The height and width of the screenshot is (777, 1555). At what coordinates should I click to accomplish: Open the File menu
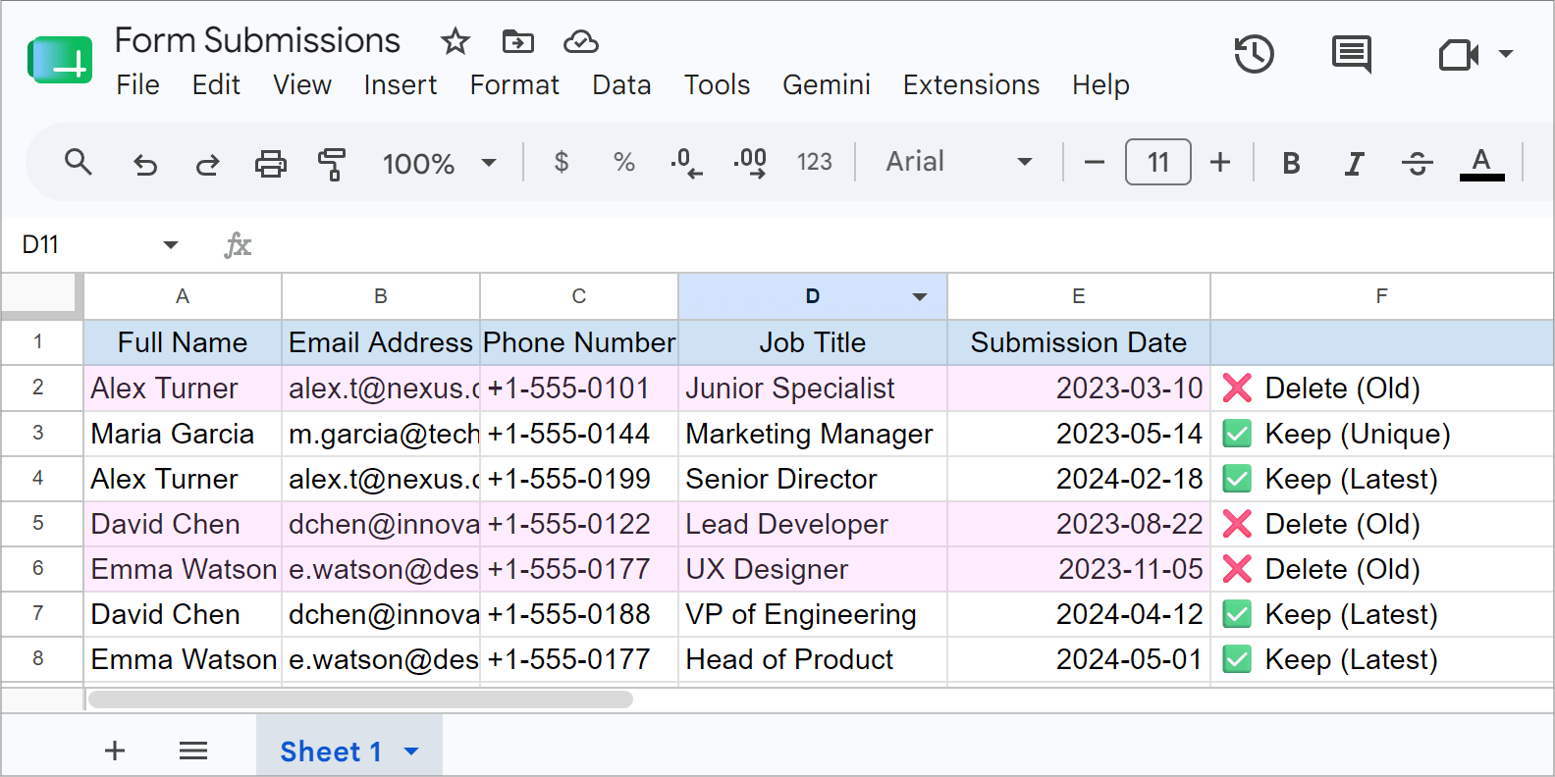pyautogui.click(x=137, y=85)
